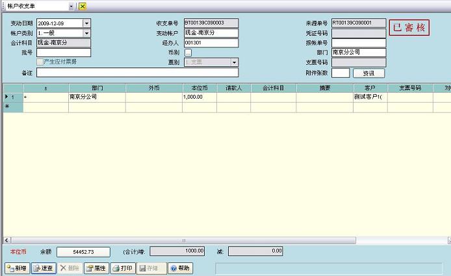Open 属性 (Properties) from bottom toolbar
451x276 pixels.
click(x=96, y=268)
